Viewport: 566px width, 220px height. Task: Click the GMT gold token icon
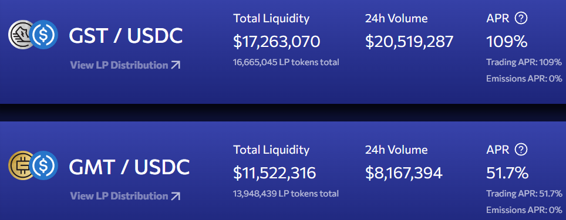pyautogui.click(x=20, y=165)
